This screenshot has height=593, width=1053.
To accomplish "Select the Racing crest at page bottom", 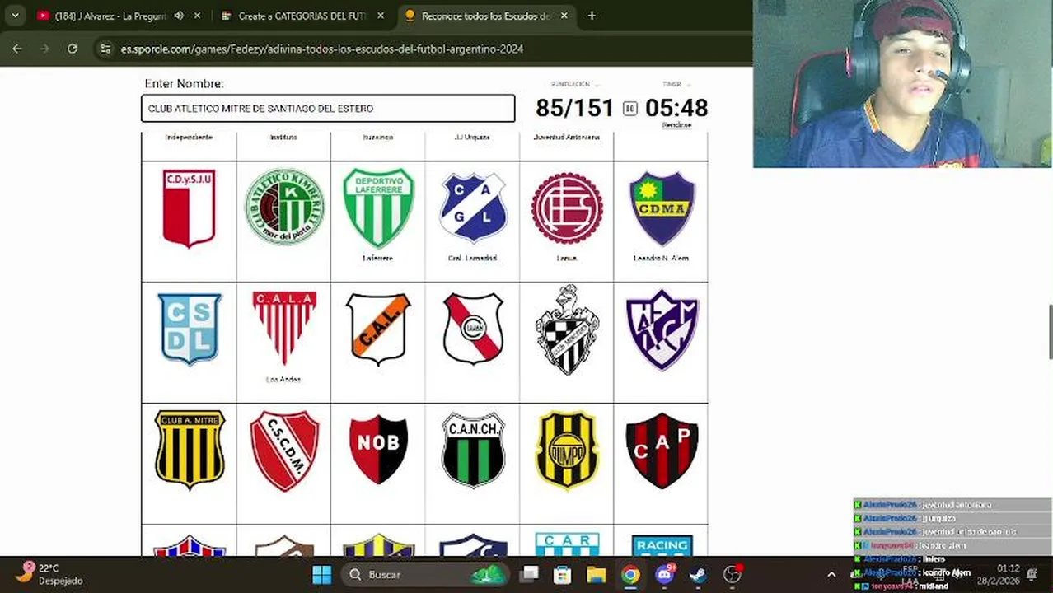I will [662, 545].
